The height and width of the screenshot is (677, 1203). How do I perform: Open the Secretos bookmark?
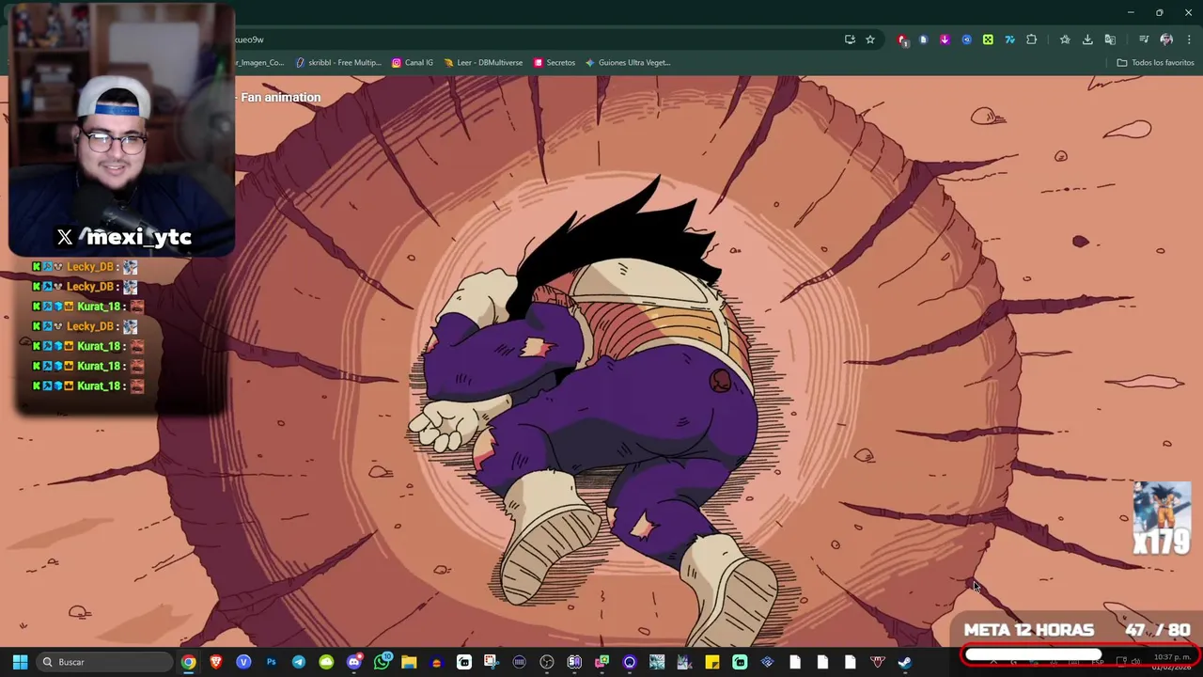pyautogui.click(x=554, y=62)
